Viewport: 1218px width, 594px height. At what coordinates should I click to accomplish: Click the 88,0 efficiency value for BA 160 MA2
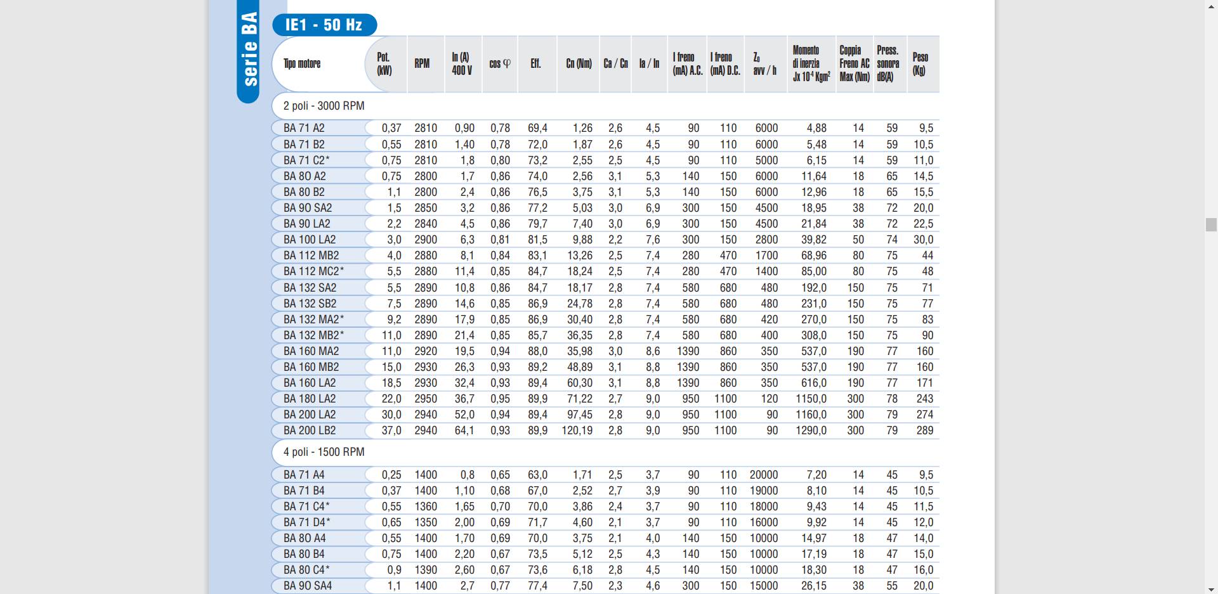537,351
